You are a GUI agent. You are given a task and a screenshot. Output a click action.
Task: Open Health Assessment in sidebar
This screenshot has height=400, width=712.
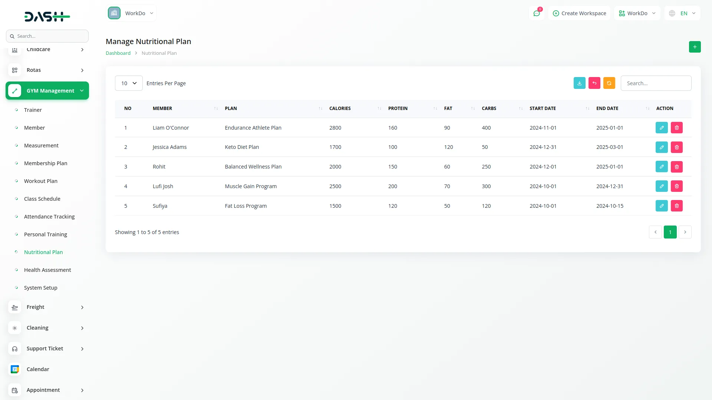pos(47,270)
